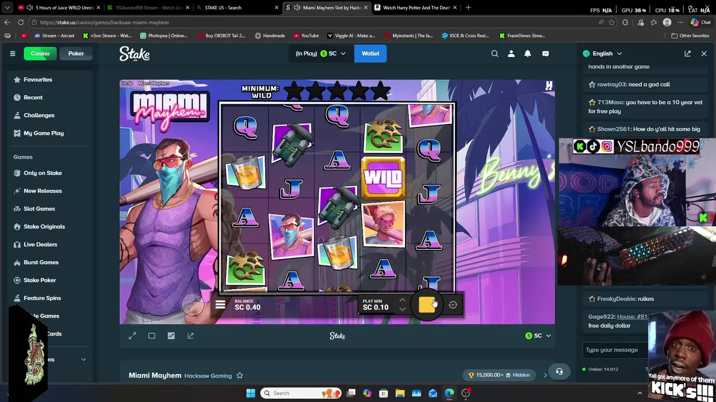The width and height of the screenshot is (716, 402).
Task: Open the Other favorites folder
Action: tap(690, 36)
